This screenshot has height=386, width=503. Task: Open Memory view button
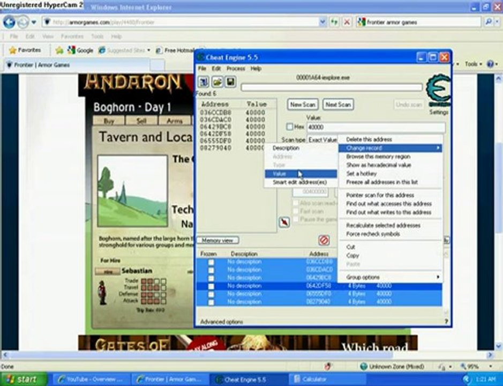coord(217,240)
